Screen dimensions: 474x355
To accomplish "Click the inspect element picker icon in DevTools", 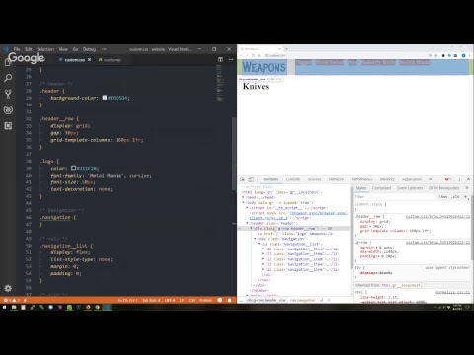I will (242, 179).
